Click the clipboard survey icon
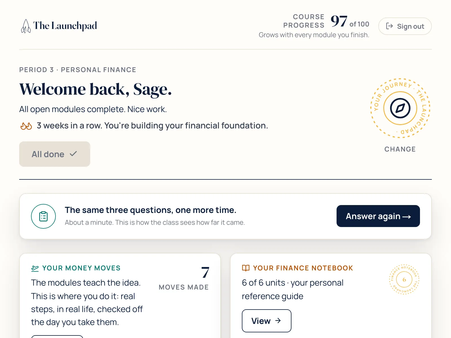This screenshot has height=338, width=451. (43, 216)
